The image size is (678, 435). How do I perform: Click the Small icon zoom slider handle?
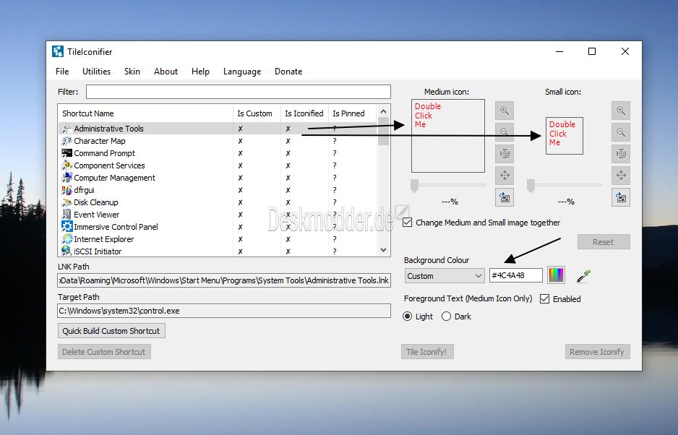(531, 186)
